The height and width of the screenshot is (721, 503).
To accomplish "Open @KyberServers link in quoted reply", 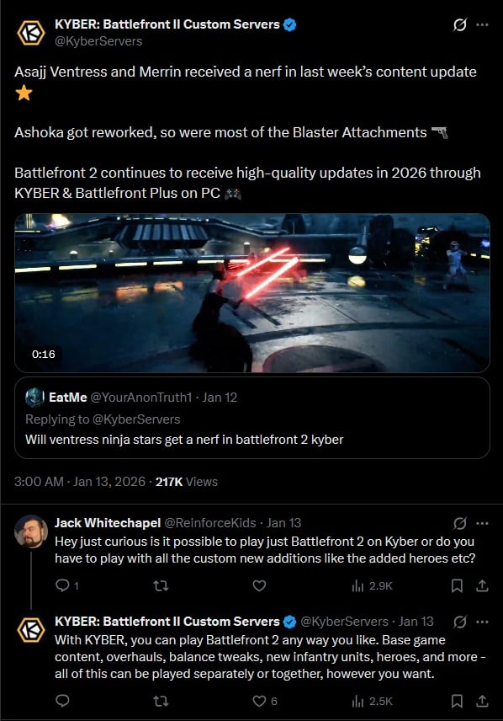I will click(x=136, y=419).
